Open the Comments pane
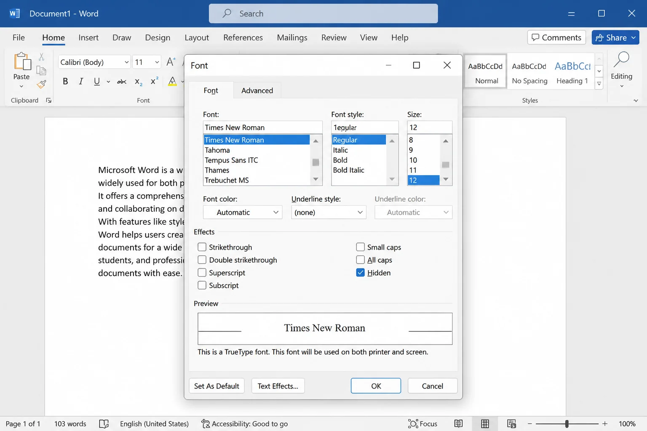Image resolution: width=647 pixels, height=431 pixels. (556, 37)
